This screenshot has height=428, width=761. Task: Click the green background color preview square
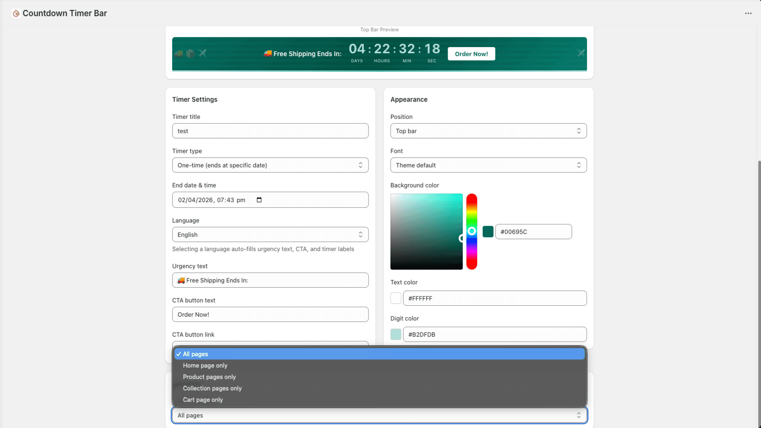tap(488, 232)
